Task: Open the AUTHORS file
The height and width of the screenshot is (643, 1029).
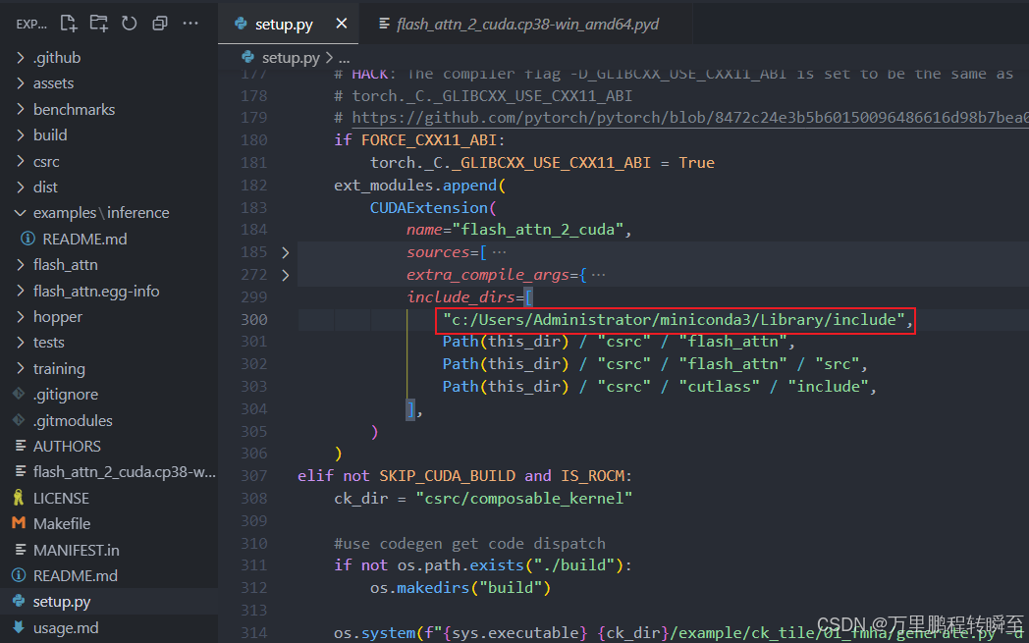Action: click(x=109, y=446)
